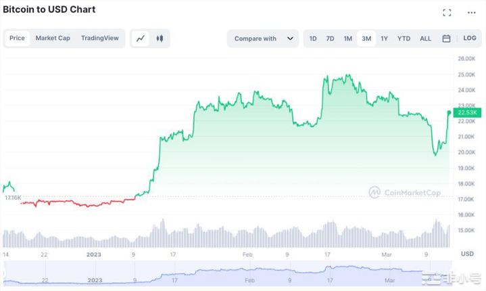
Task: Show the ALL time range
Action: click(425, 39)
